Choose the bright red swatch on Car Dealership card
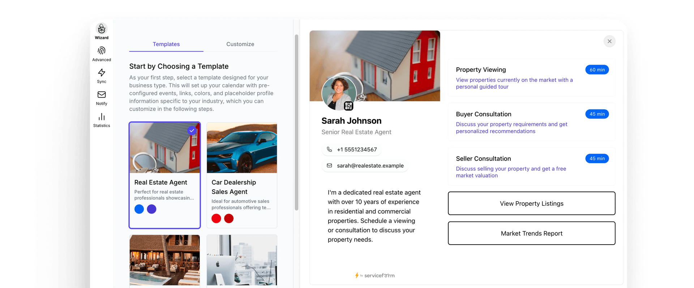 216,218
